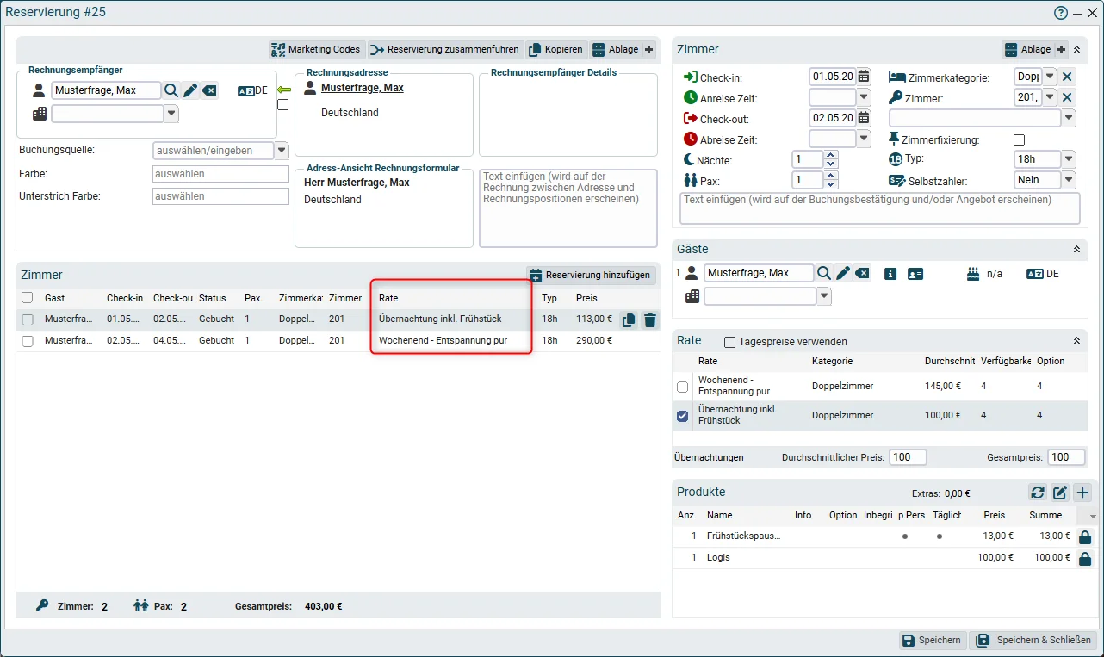Open the Abreise Zeit dropdown
1104x657 pixels.
(x=864, y=139)
